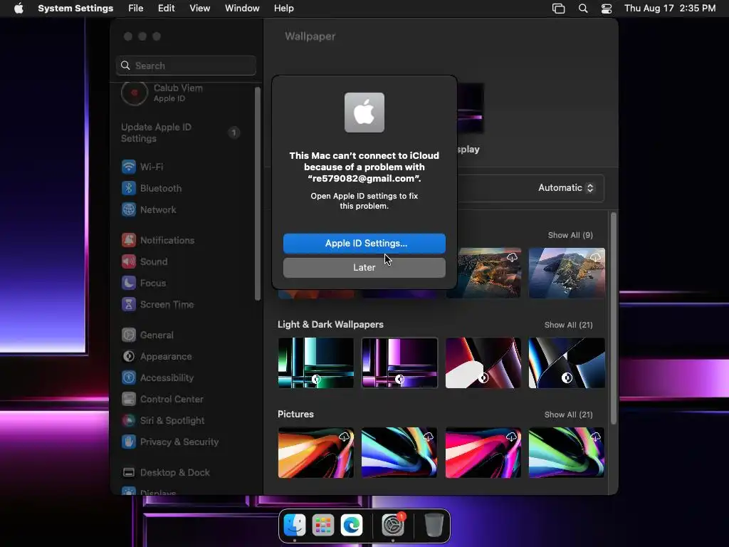This screenshot has height=547, width=729.
Task: Select the teal Light & Dark wallpaper
Action: [x=316, y=363]
